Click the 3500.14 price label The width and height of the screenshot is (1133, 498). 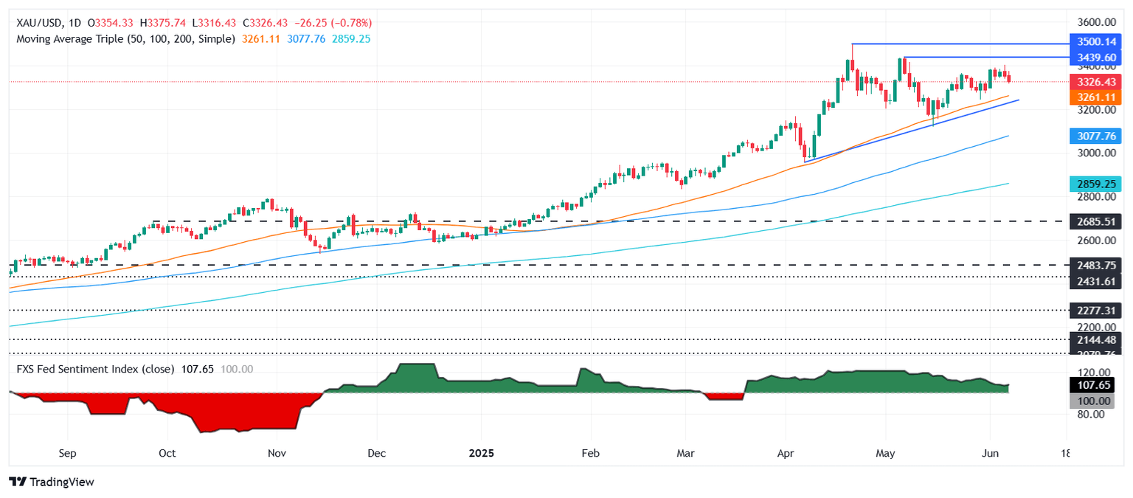tap(1095, 44)
